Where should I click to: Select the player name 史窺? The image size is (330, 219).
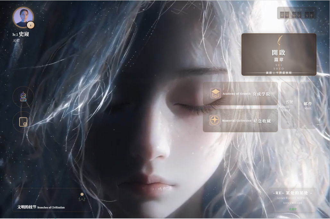[x=24, y=34]
